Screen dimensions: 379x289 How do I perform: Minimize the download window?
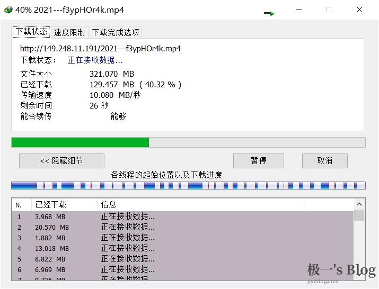(x=299, y=10)
